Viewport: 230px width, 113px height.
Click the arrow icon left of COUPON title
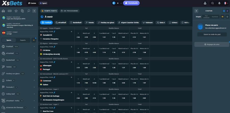(x=196, y=11)
